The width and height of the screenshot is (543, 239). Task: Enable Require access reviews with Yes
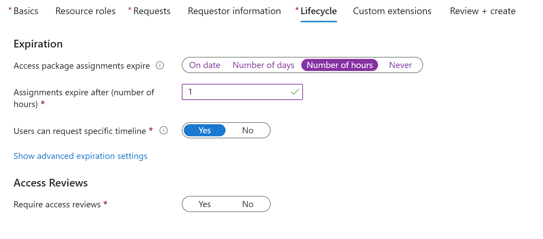(x=205, y=204)
